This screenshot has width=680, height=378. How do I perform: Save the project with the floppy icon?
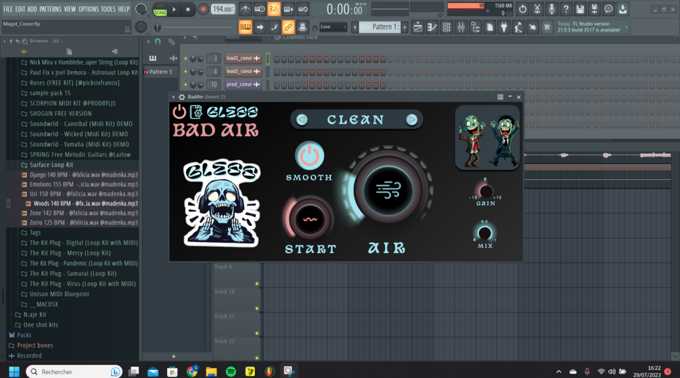point(580,9)
